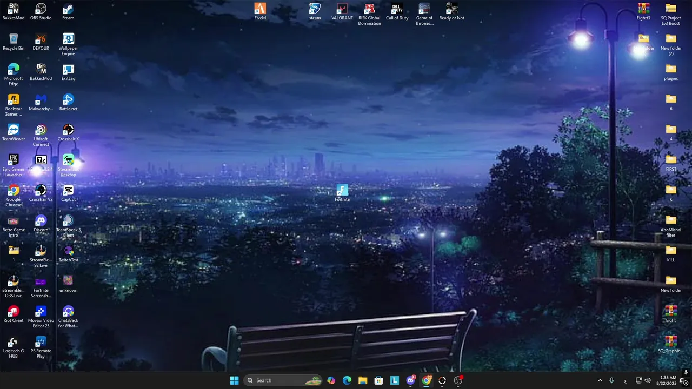
Task: Open SQ_Graphic archive file
Action: [x=671, y=345]
